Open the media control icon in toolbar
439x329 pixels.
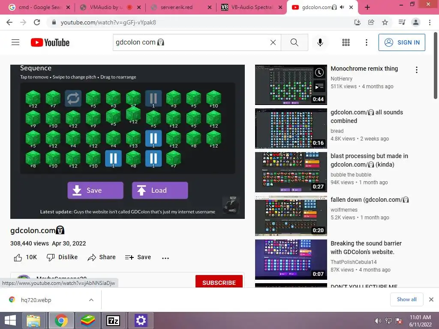point(402,22)
